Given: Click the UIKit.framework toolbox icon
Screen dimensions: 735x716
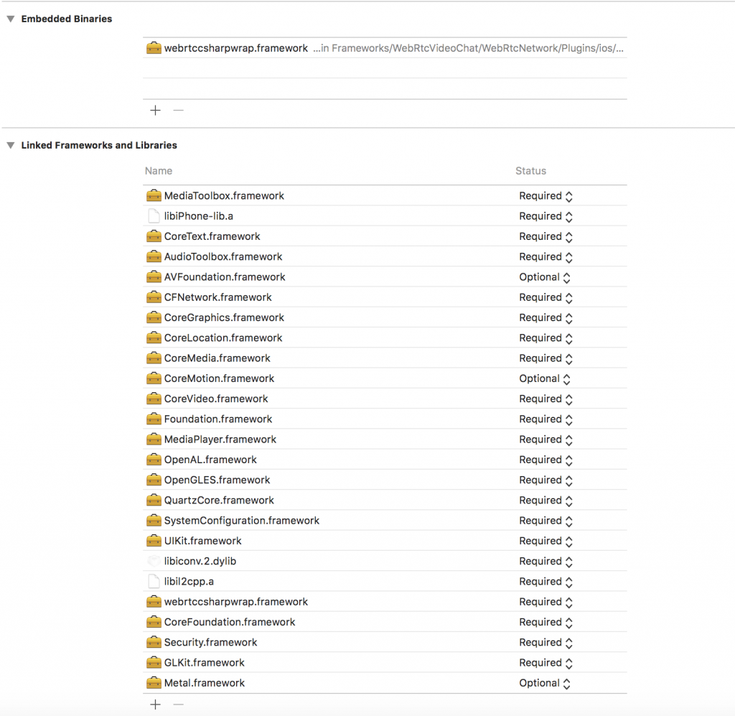Looking at the screenshot, I should [154, 541].
